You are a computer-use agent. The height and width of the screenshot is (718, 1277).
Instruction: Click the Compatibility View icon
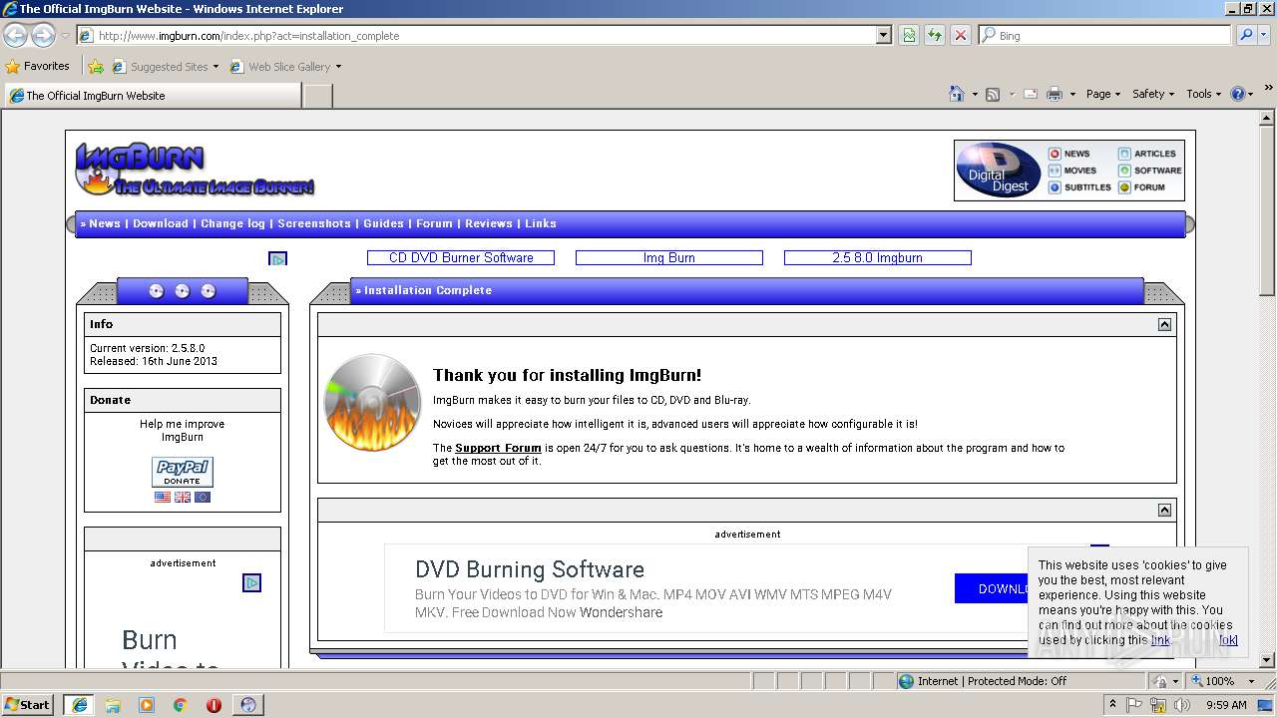(x=909, y=35)
